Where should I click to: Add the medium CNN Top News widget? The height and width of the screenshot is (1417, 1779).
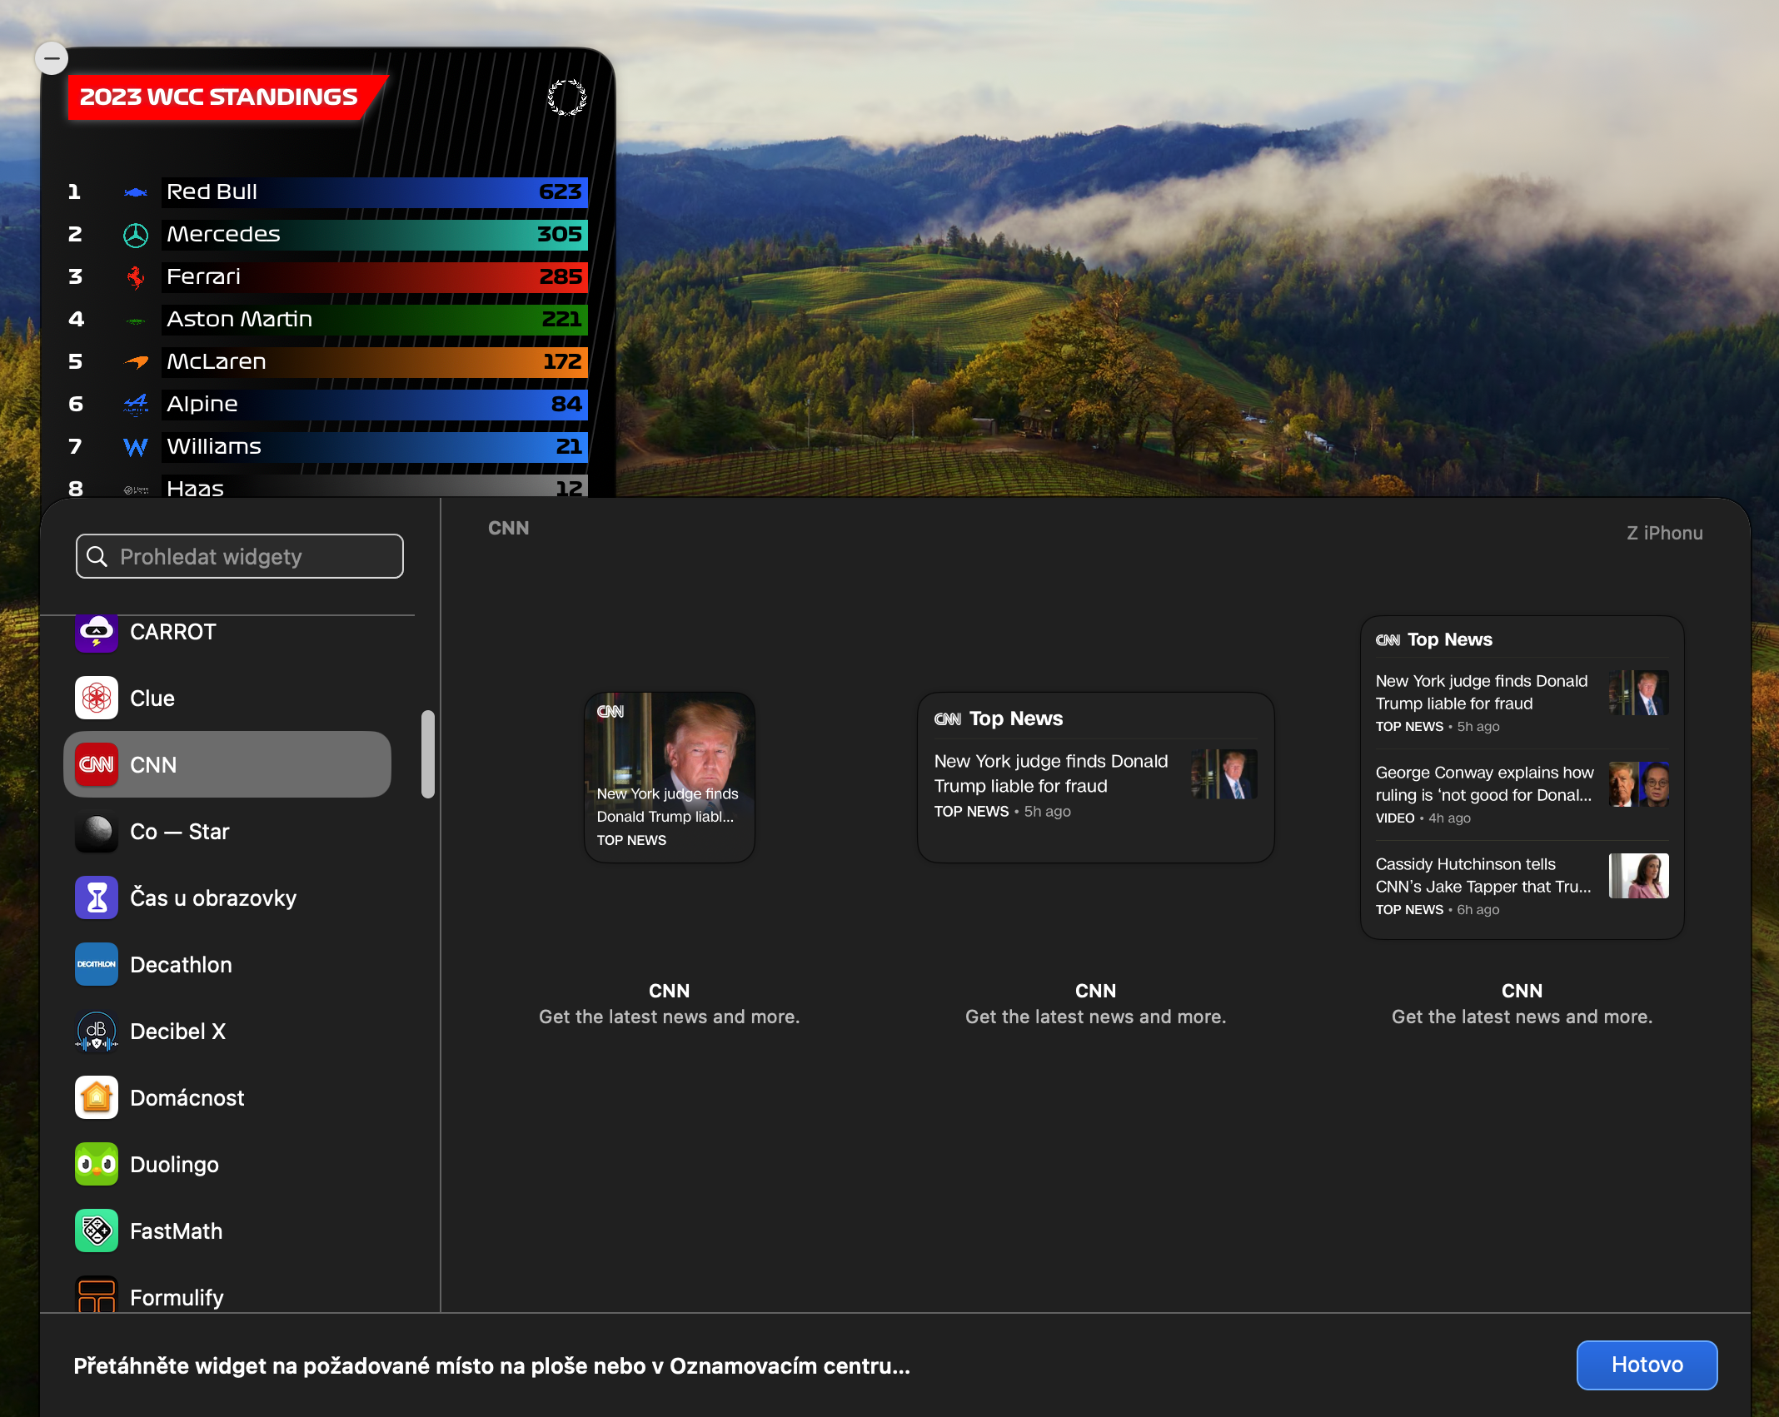(x=1094, y=778)
